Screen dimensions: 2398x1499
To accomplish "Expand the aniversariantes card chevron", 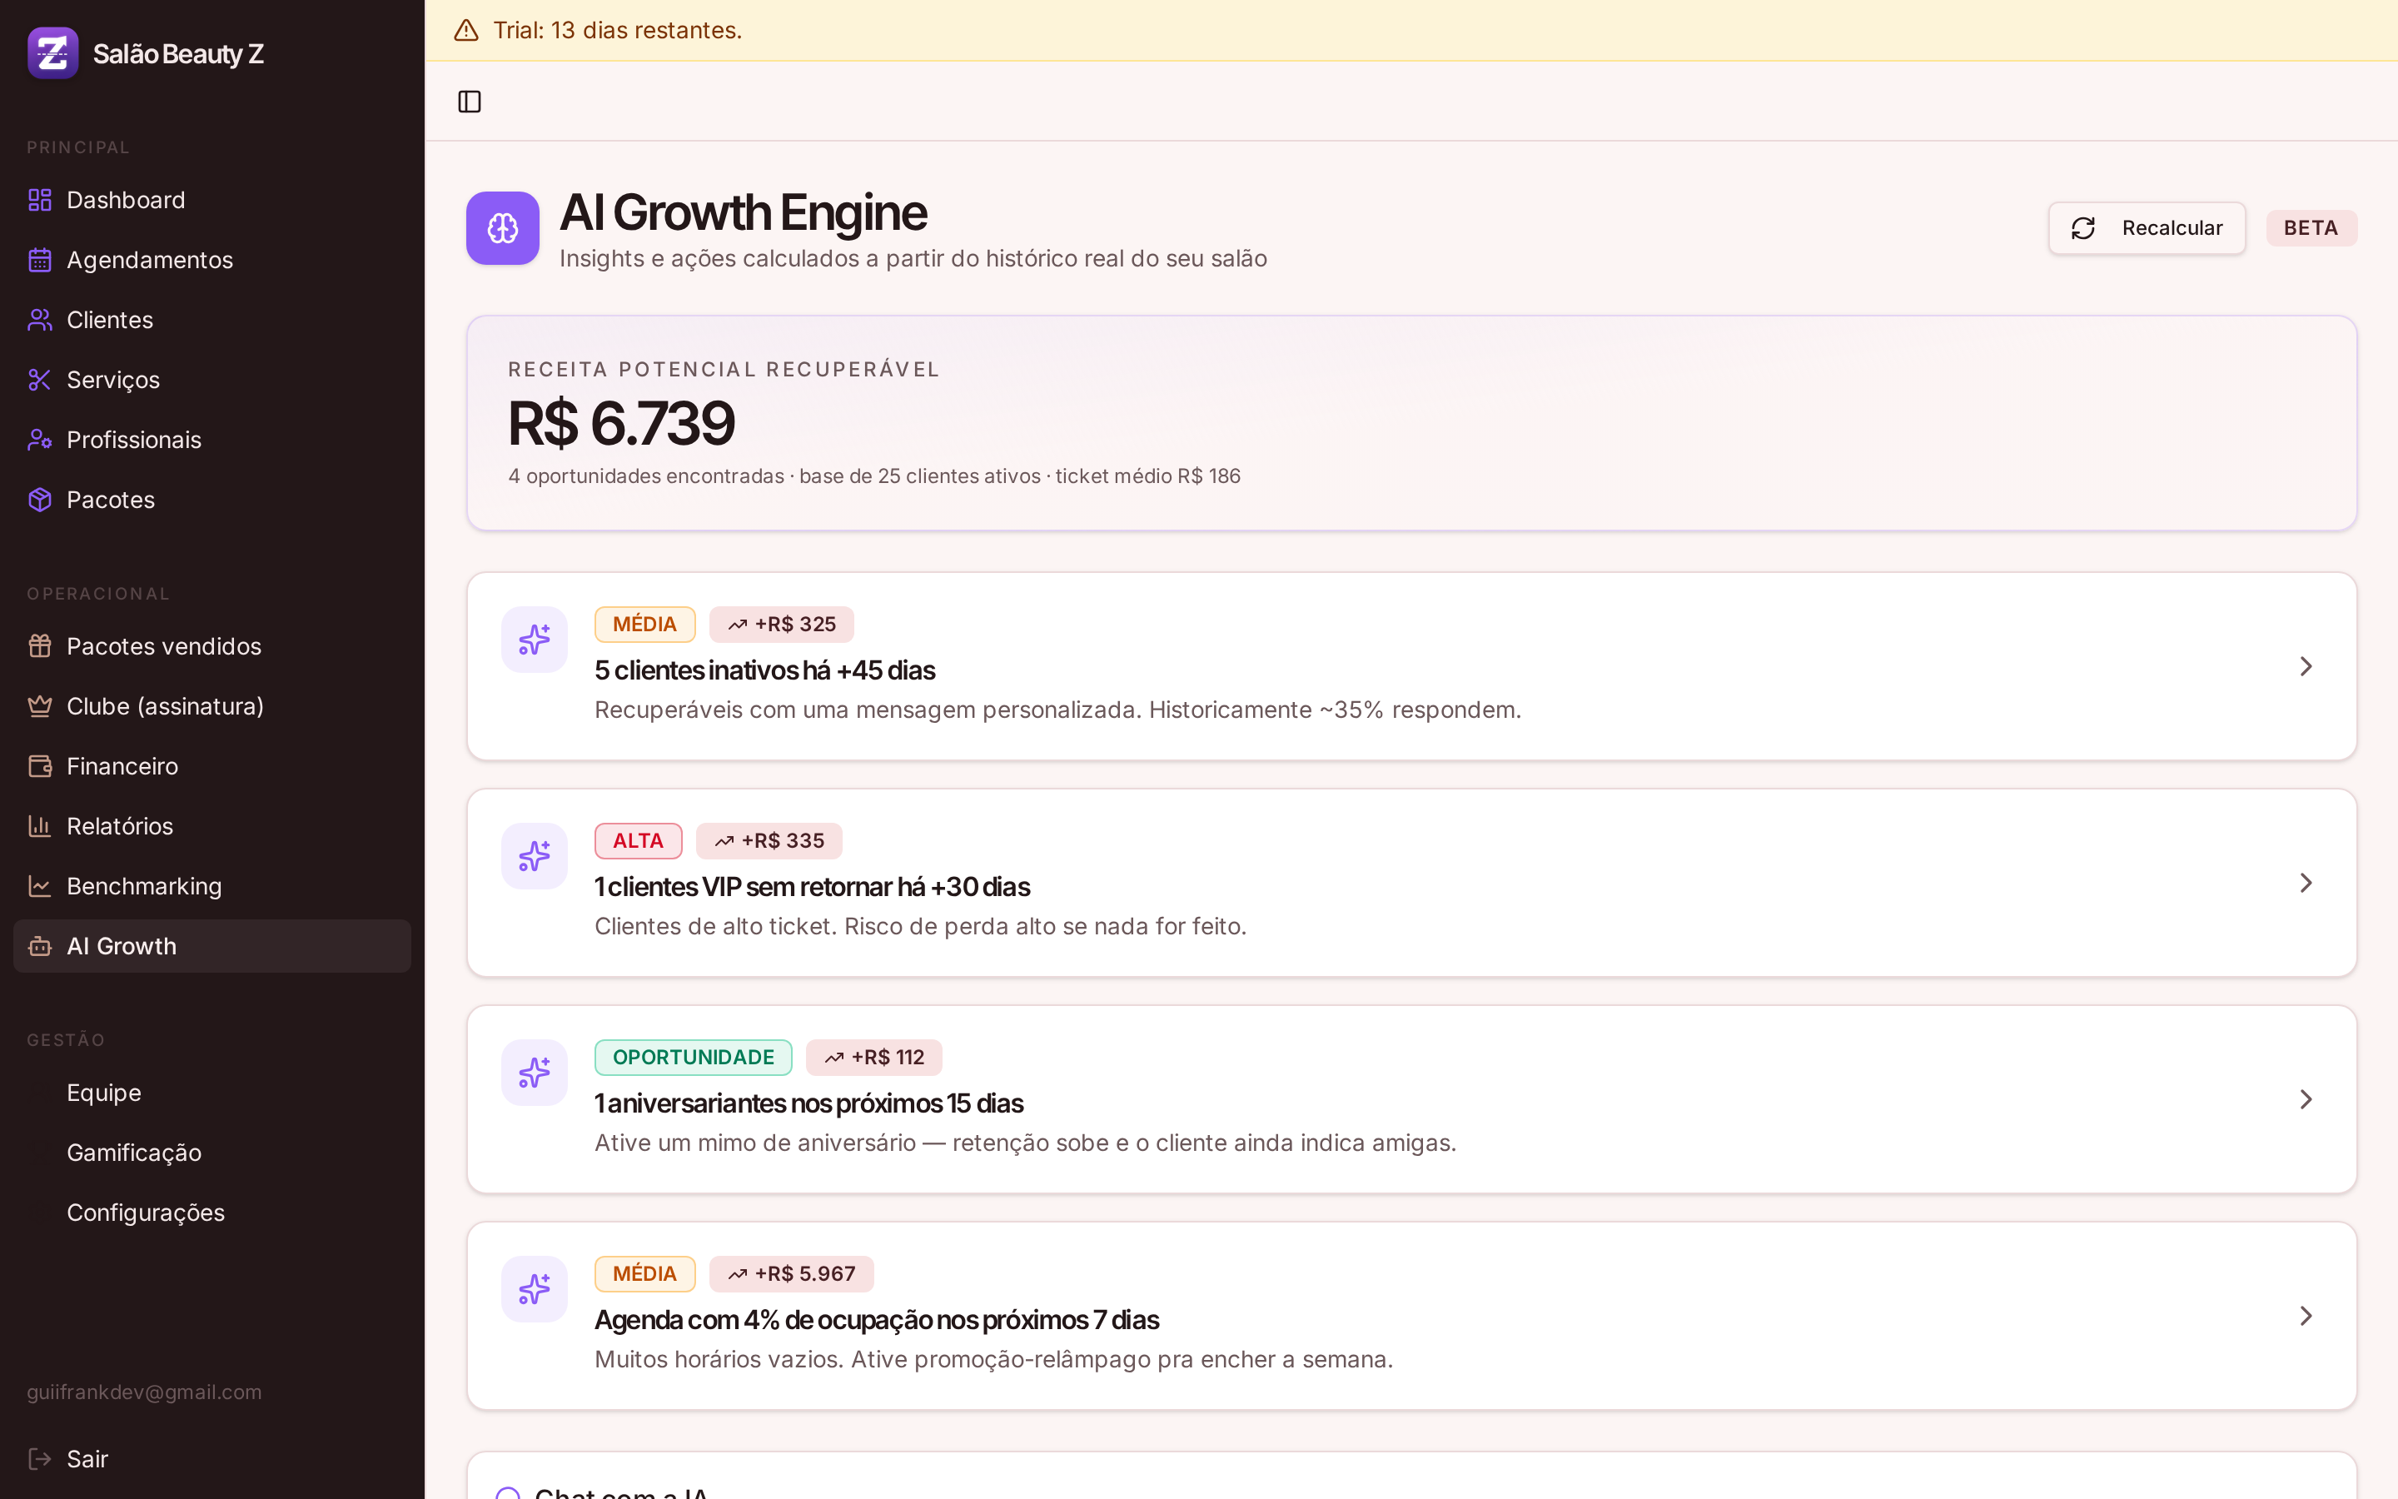I will click(2306, 1099).
